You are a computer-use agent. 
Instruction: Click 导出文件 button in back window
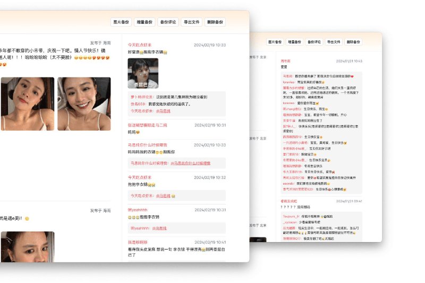click(x=334, y=42)
